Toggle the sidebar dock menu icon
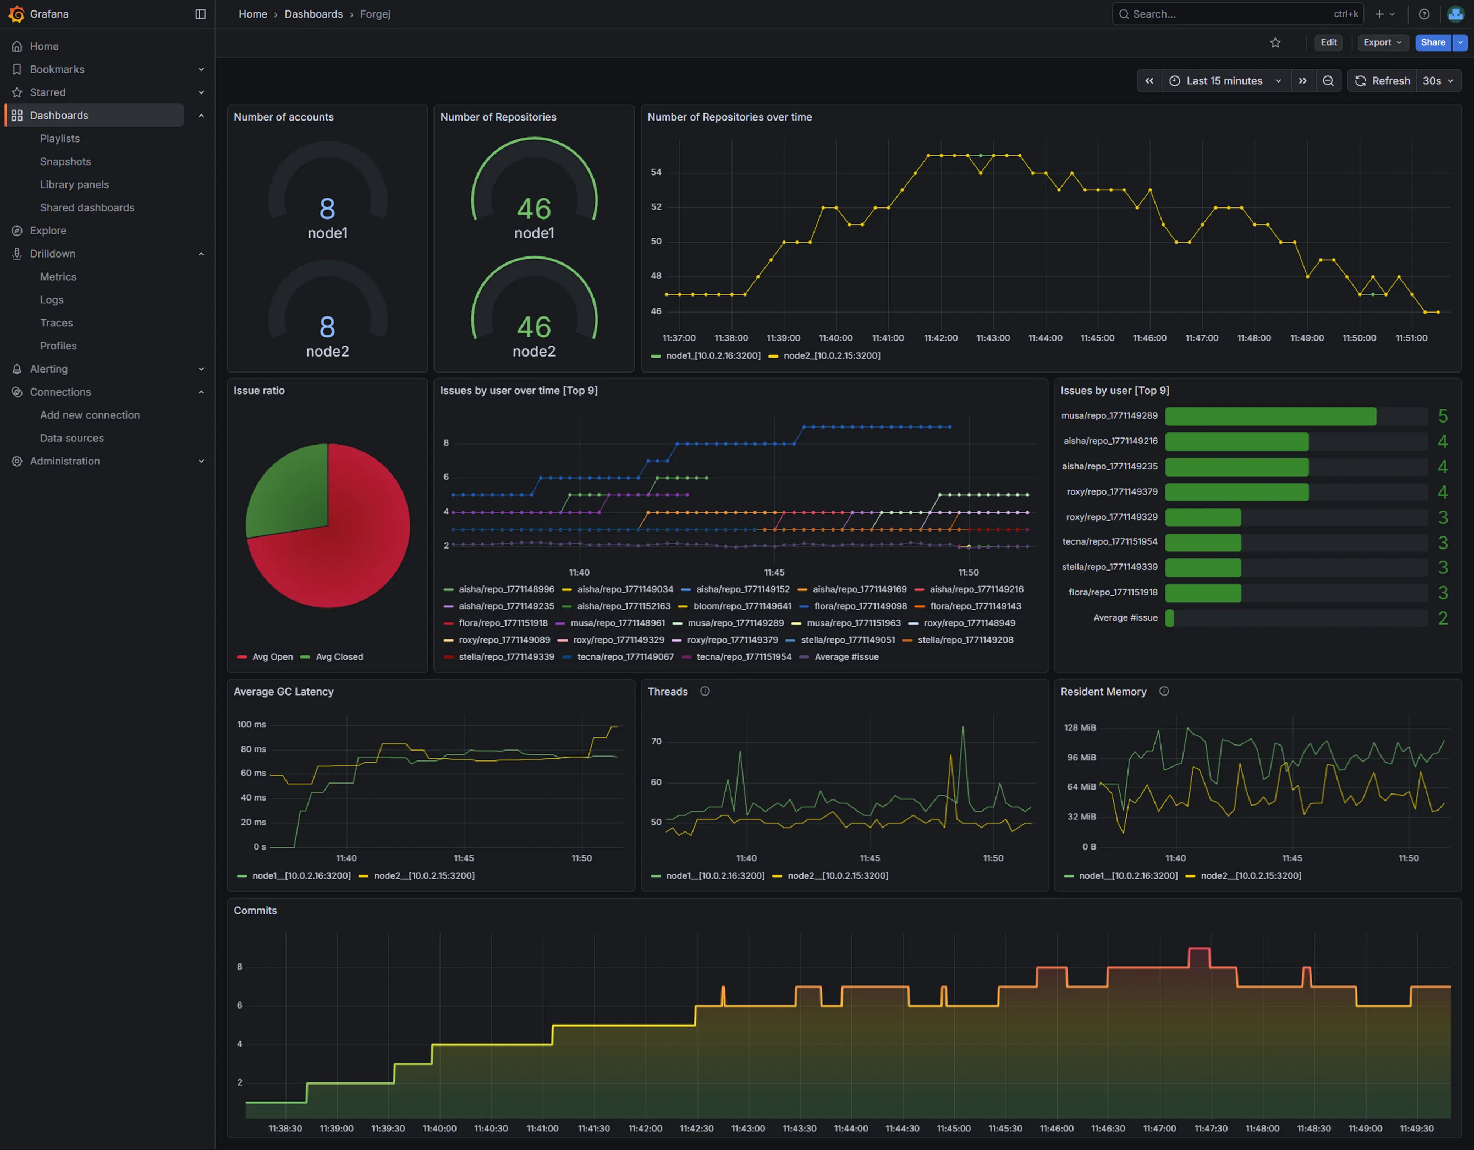This screenshot has width=1474, height=1150. tap(200, 14)
